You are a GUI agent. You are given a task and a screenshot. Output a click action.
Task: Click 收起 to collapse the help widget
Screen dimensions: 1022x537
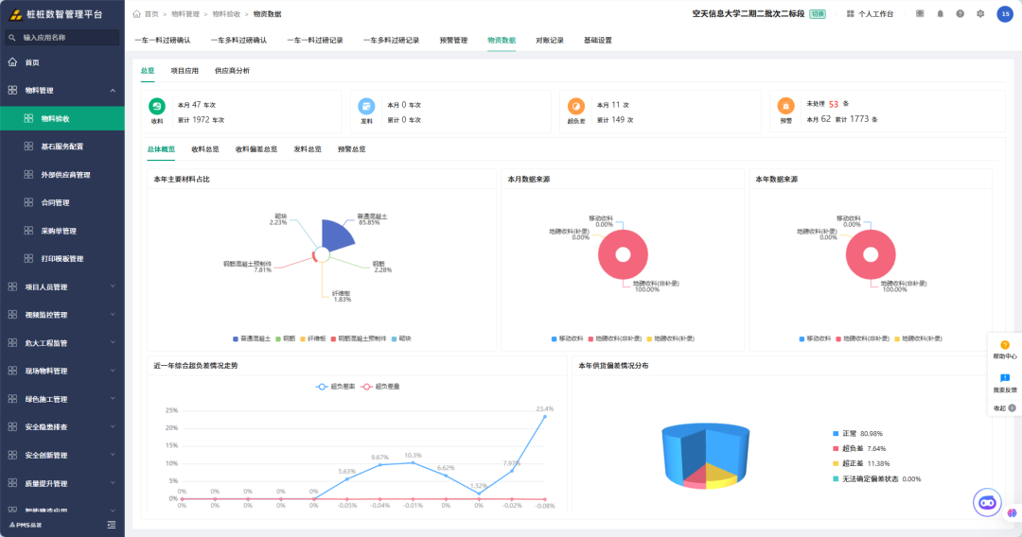(x=1004, y=408)
